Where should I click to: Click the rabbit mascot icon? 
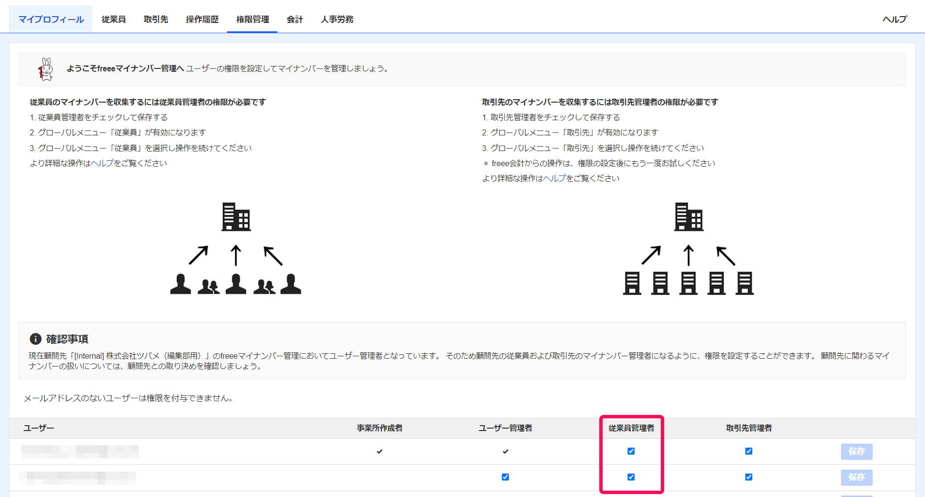pyautogui.click(x=46, y=69)
